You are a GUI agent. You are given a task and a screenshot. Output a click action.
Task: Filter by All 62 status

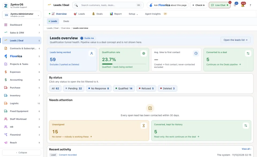(x=55, y=88)
